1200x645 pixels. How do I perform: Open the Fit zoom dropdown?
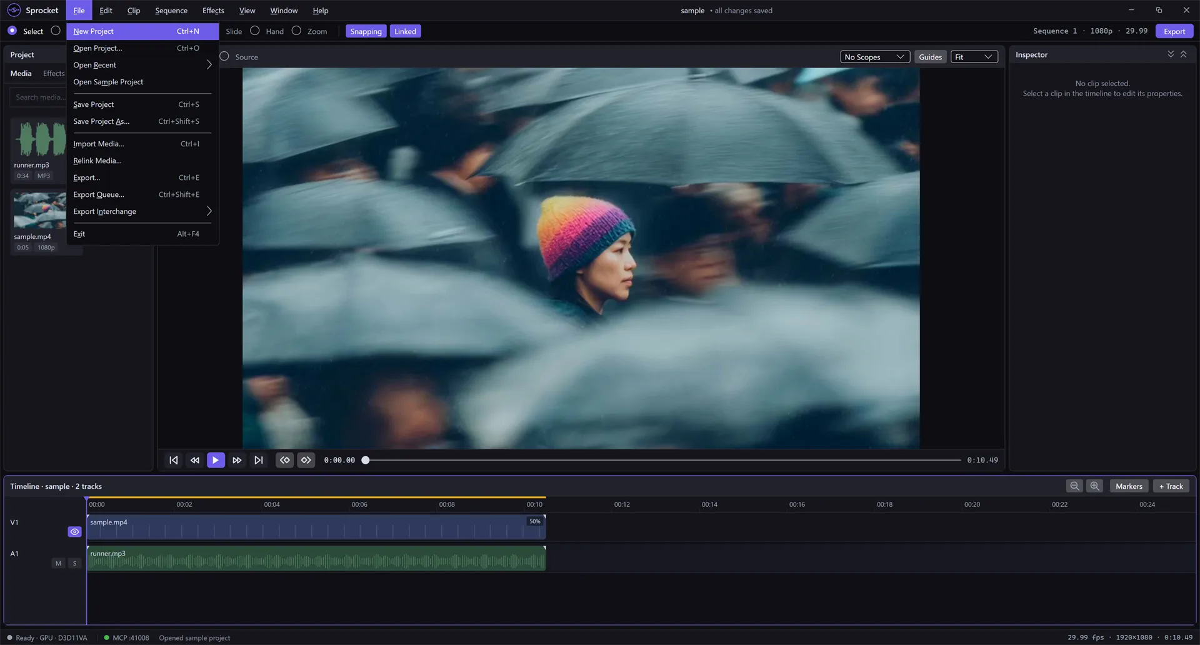974,57
